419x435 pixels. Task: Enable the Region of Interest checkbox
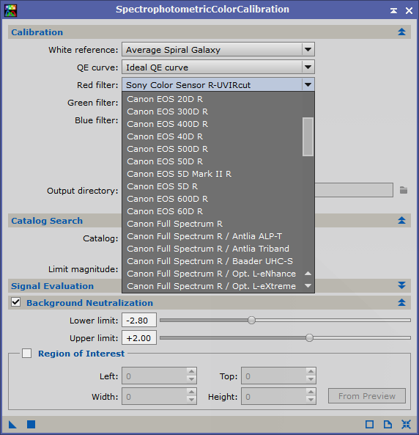click(26, 353)
